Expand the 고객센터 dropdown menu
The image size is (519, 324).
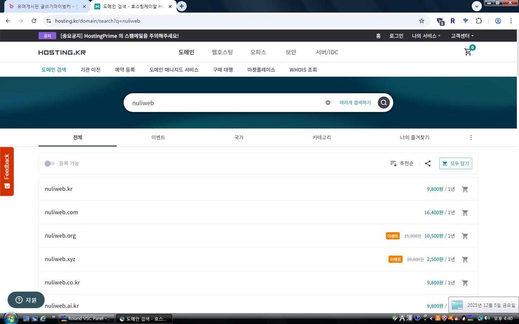(x=462, y=36)
